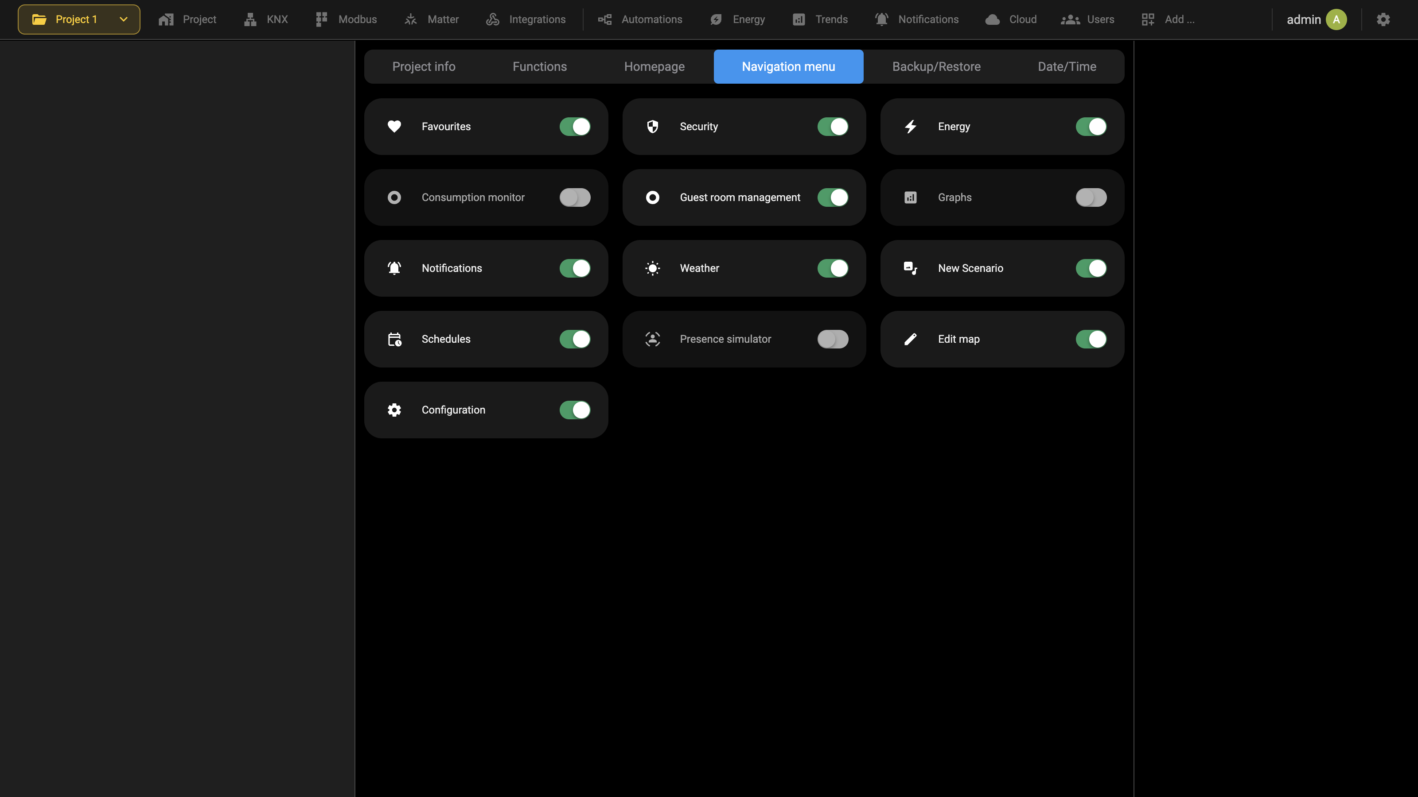Image resolution: width=1418 pixels, height=797 pixels.
Task: Open the Trends chart icon
Action: click(799, 20)
